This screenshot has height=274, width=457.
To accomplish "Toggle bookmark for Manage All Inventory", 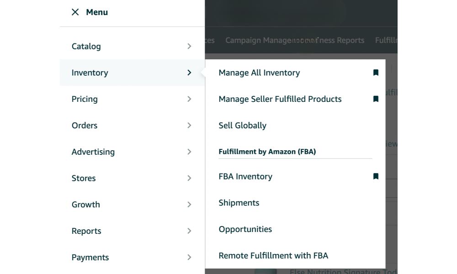I will pyautogui.click(x=376, y=73).
